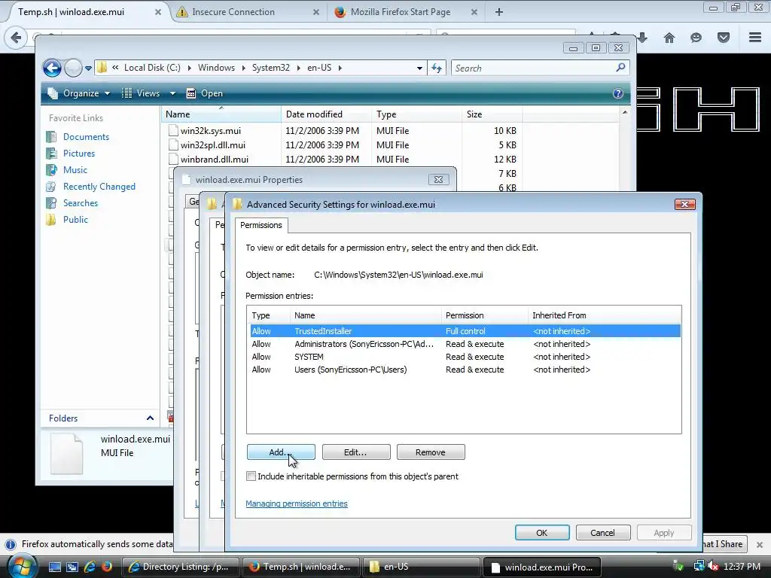Click the Firefox back button
The image size is (771, 578).
(x=16, y=38)
